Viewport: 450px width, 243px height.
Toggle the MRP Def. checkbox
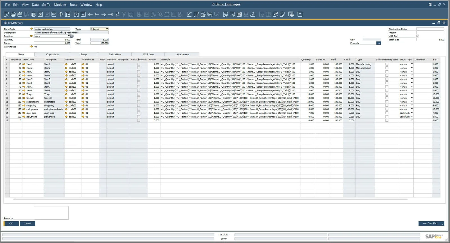418,36
